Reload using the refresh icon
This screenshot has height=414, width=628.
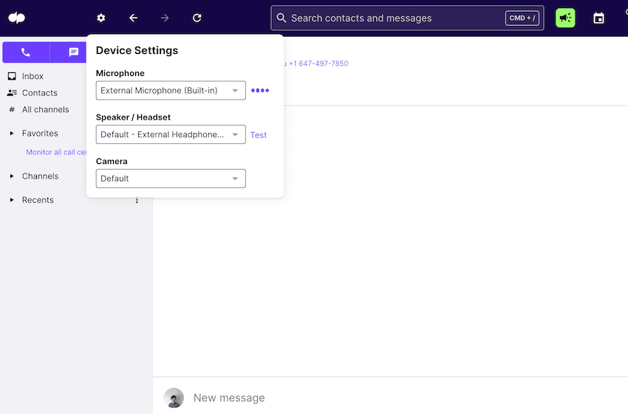pyautogui.click(x=197, y=18)
